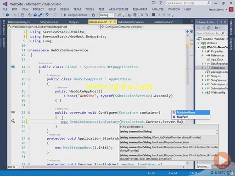
Task: Click the Refresh browser icon
Action: pos(93,15)
